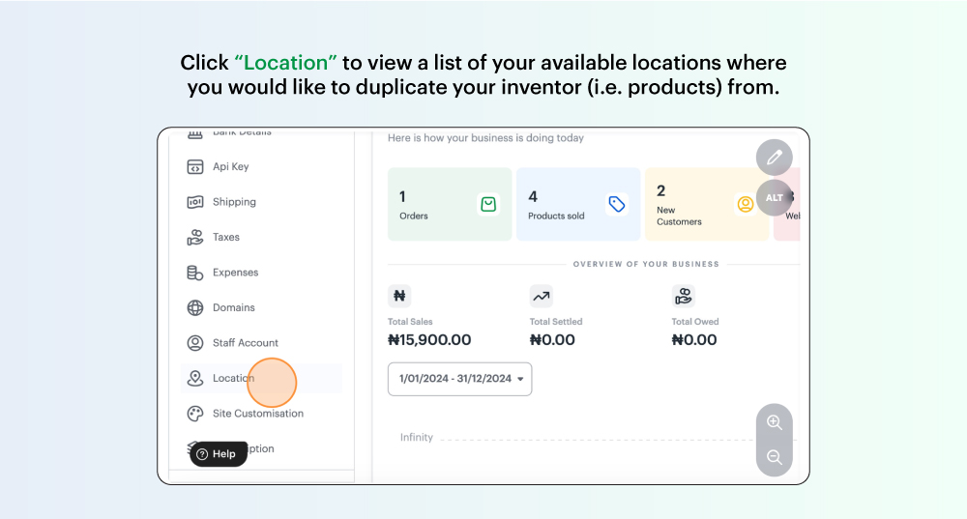Open Staff Account settings
The width and height of the screenshot is (967, 519).
(245, 343)
